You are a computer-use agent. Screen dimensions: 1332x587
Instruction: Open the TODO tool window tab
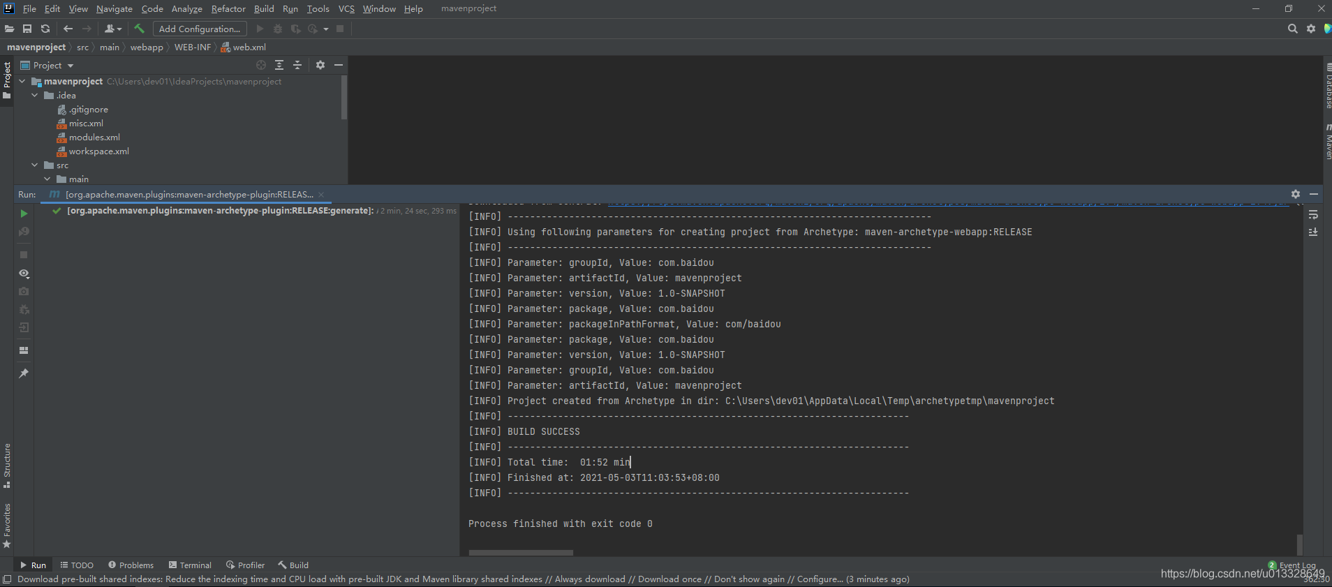[x=77, y=565]
